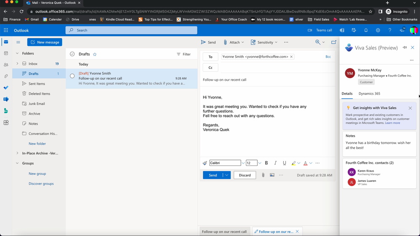Toggle italic formatting
Screen dimensions: 420x236
[x=275, y=163]
